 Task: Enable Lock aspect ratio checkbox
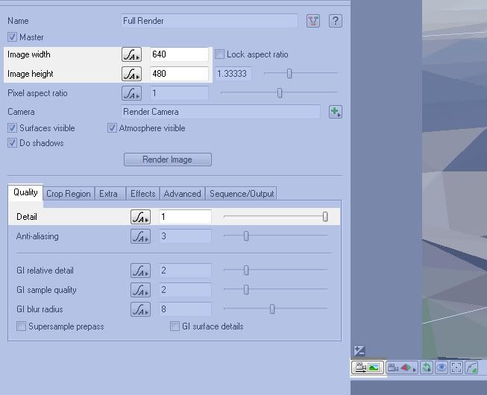(220, 54)
